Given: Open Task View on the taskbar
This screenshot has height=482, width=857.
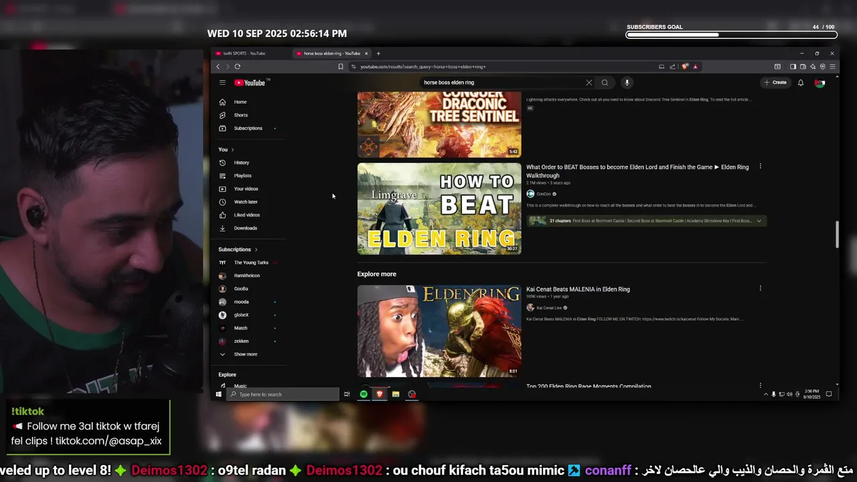Looking at the screenshot, I should [x=347, y=394].
